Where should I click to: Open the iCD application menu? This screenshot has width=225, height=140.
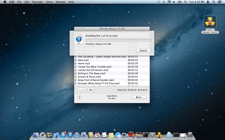12,2
